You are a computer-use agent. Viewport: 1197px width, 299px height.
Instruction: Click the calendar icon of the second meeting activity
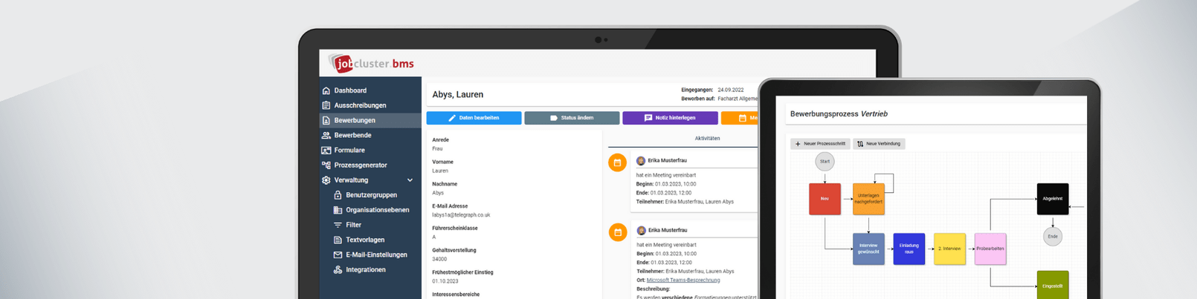point(617,232)
